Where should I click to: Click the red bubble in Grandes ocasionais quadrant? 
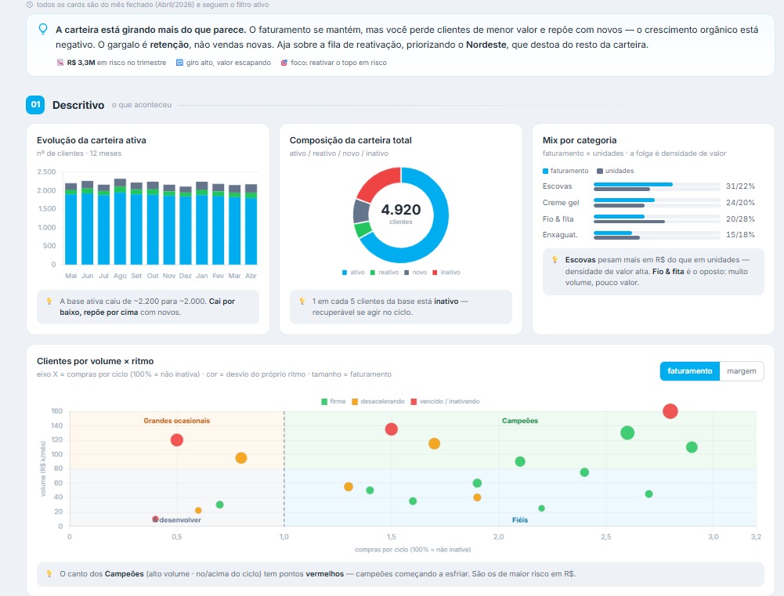[176, 440]
